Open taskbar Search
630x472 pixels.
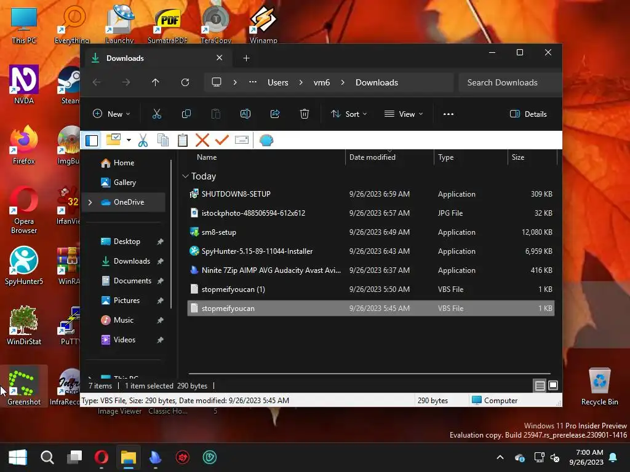(x=47, y=457)
